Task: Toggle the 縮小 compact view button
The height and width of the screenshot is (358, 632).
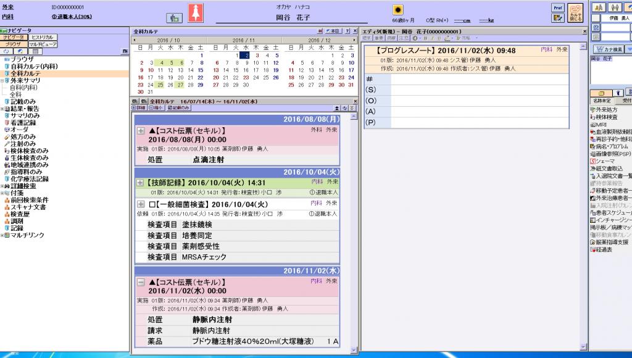Action: coord(157,107)
